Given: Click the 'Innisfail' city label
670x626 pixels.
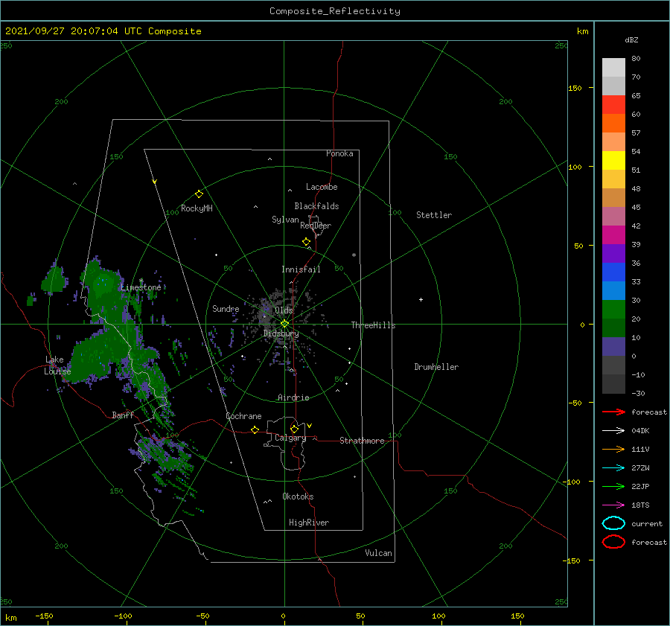Looking at the screenshot, I should point(301,269).
